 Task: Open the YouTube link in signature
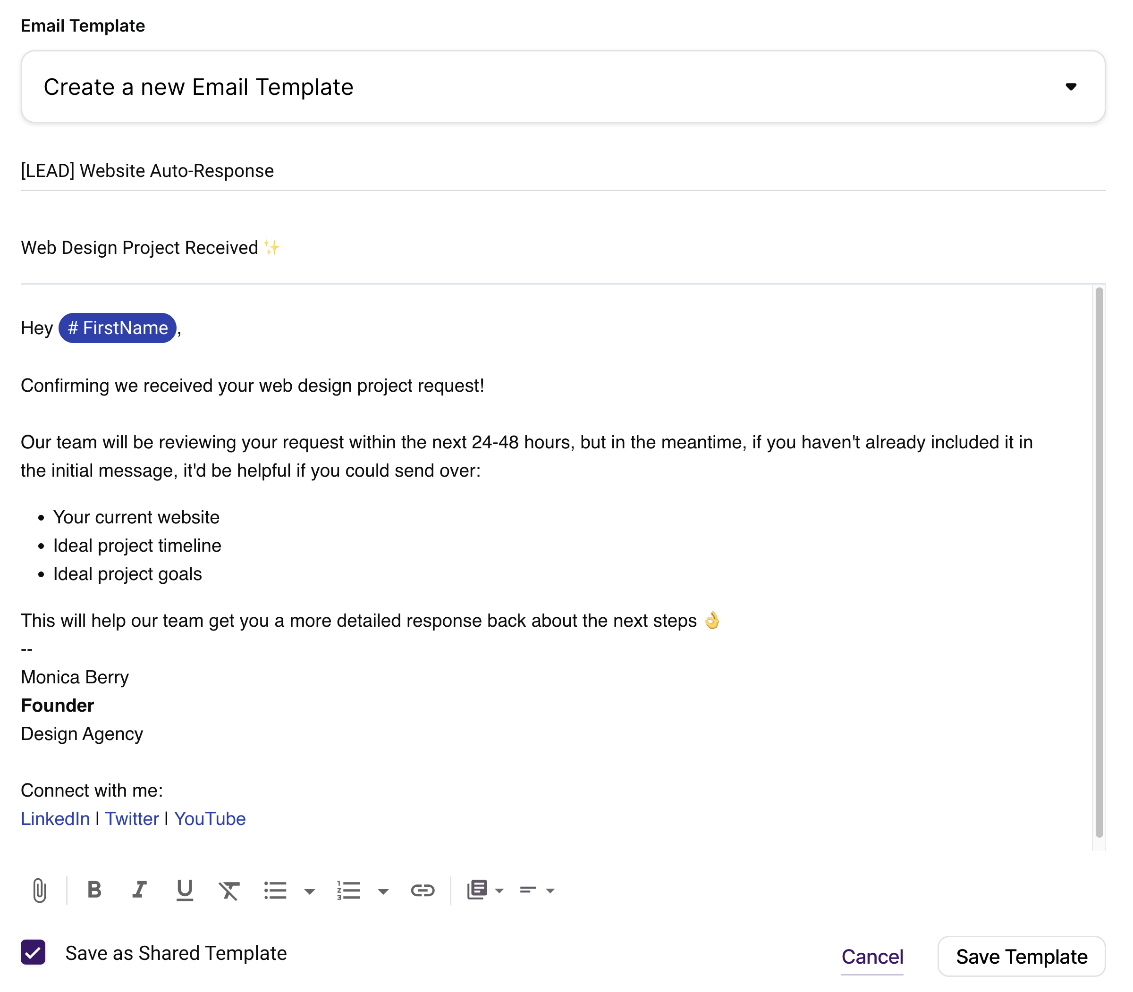(x=210, y=819)
